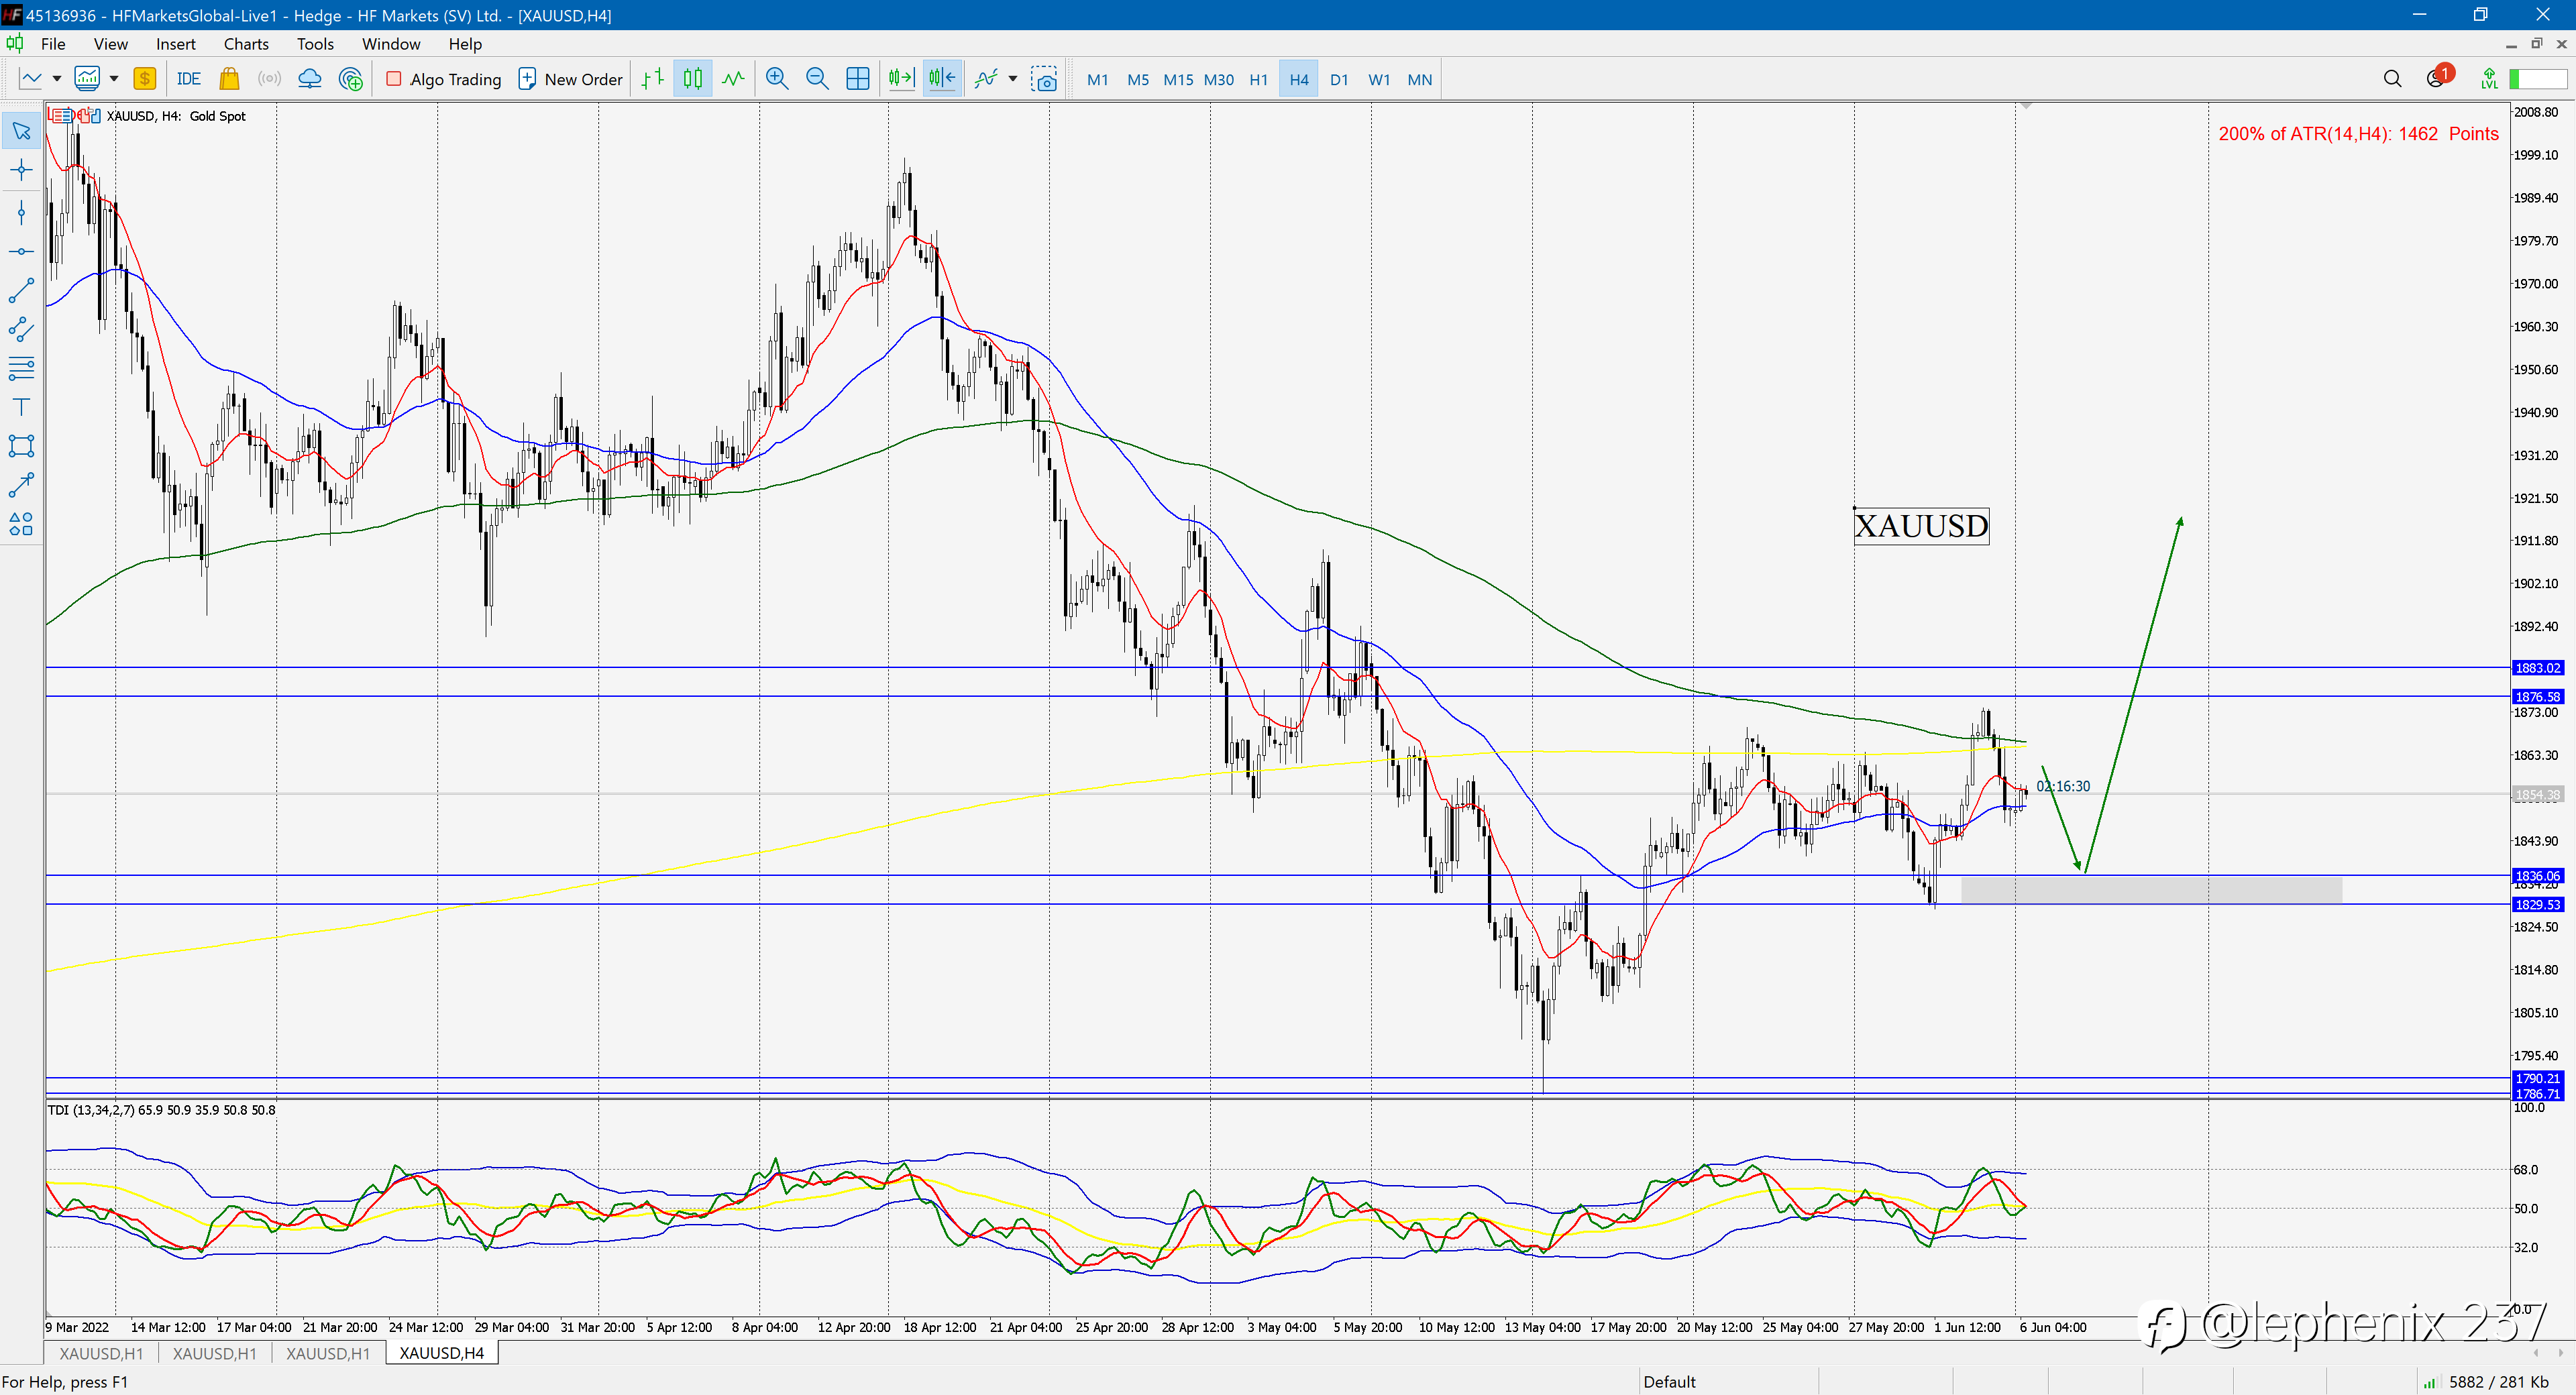Click the zoom in magnifier icon

point(776,79)
